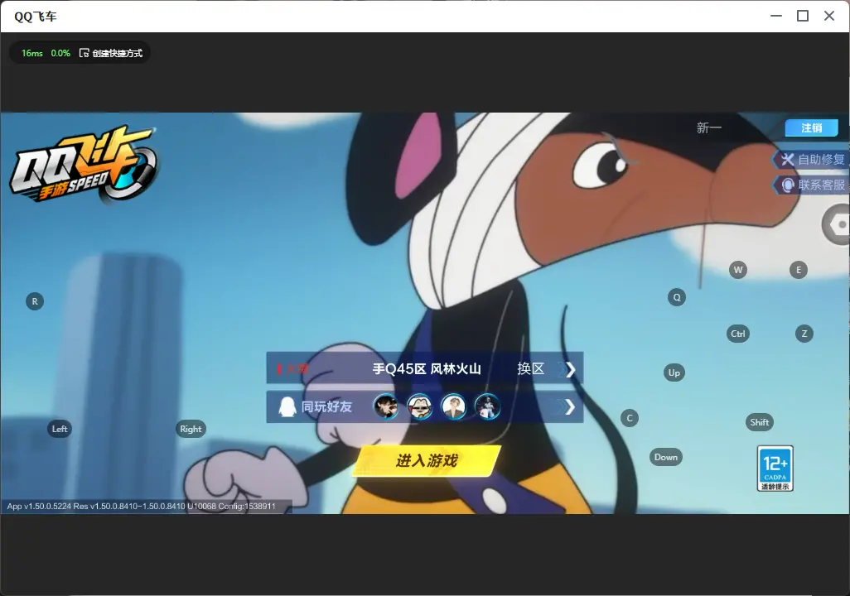This screenshot has height=596, width=850.
Task: Expand the 同玩好友 friends list chevron
Action: pyautogui.click(x=570, y=407)
